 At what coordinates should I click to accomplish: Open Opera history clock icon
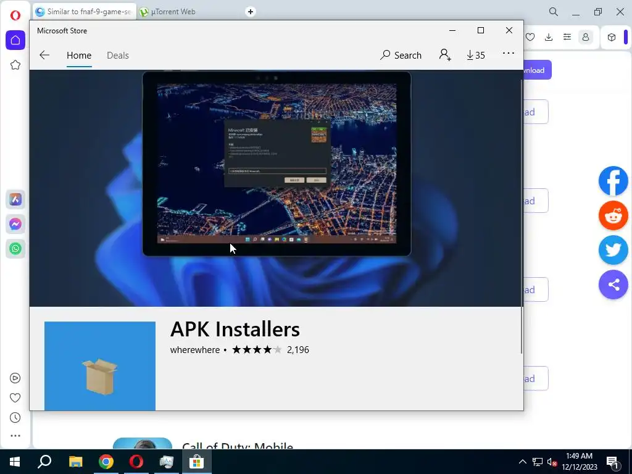(15, 418)
